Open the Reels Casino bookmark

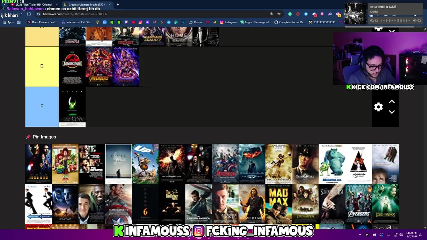pyautogui.click(x=42, y=22)
